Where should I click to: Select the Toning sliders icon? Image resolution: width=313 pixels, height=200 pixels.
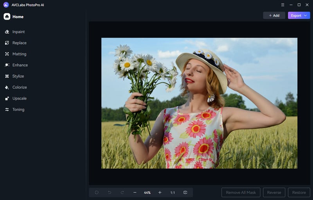[x=7, y=109]
